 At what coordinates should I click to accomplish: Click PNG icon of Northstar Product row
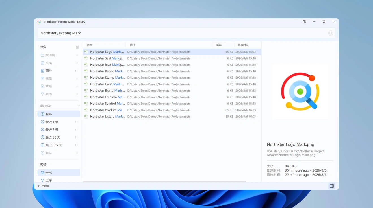pyautogui.click(x=86, y=110)
